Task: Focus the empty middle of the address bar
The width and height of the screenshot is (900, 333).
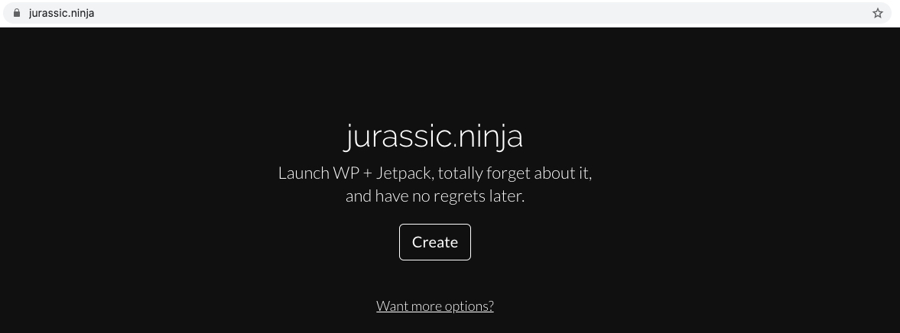Action: (x=459, y=13)
